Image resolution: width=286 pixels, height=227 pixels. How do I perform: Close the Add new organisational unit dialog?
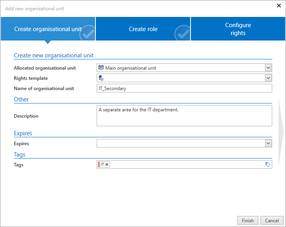point(279,6)
